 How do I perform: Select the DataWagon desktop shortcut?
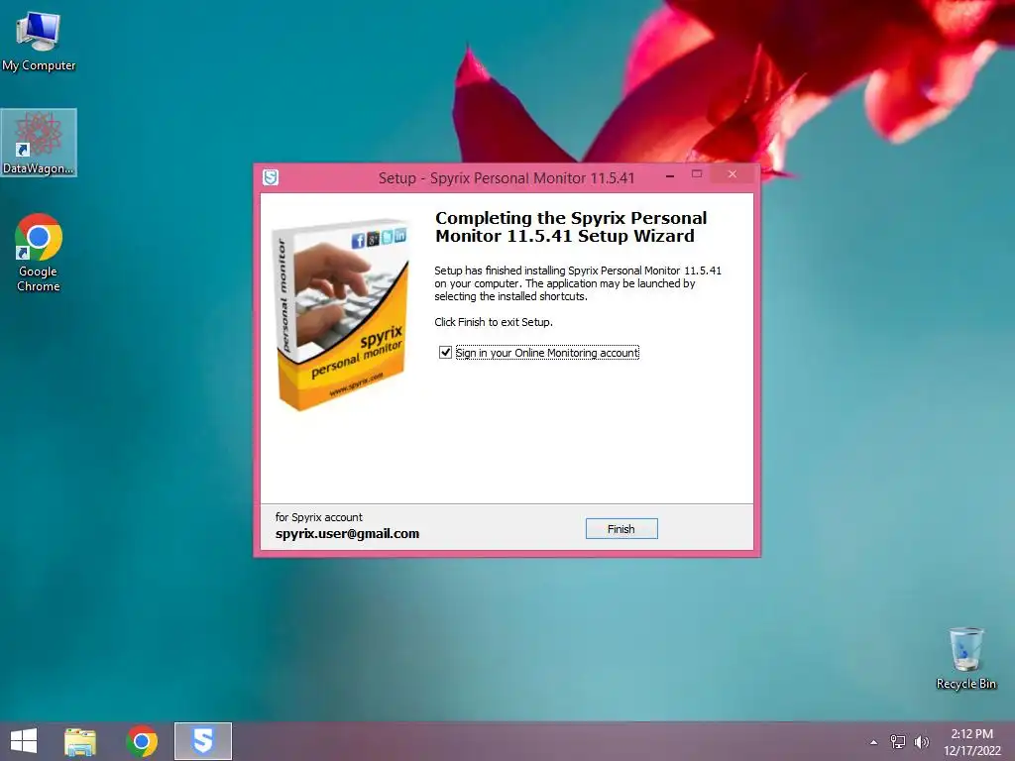tap(39, 143)
